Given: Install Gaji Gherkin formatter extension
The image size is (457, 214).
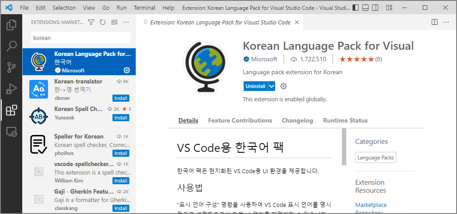Looking at the screenshot, I should point(120,208).
